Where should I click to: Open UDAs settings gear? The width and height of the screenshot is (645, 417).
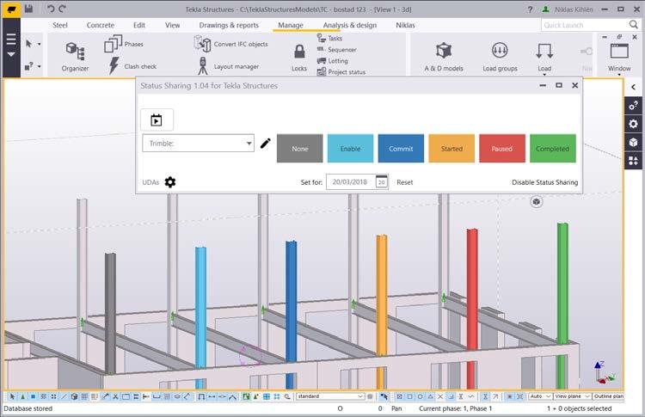(x=170, y=182)
